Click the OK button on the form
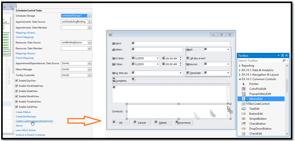Image resolution: width=295 pixels, height=141 pixels. pos(121,123)
